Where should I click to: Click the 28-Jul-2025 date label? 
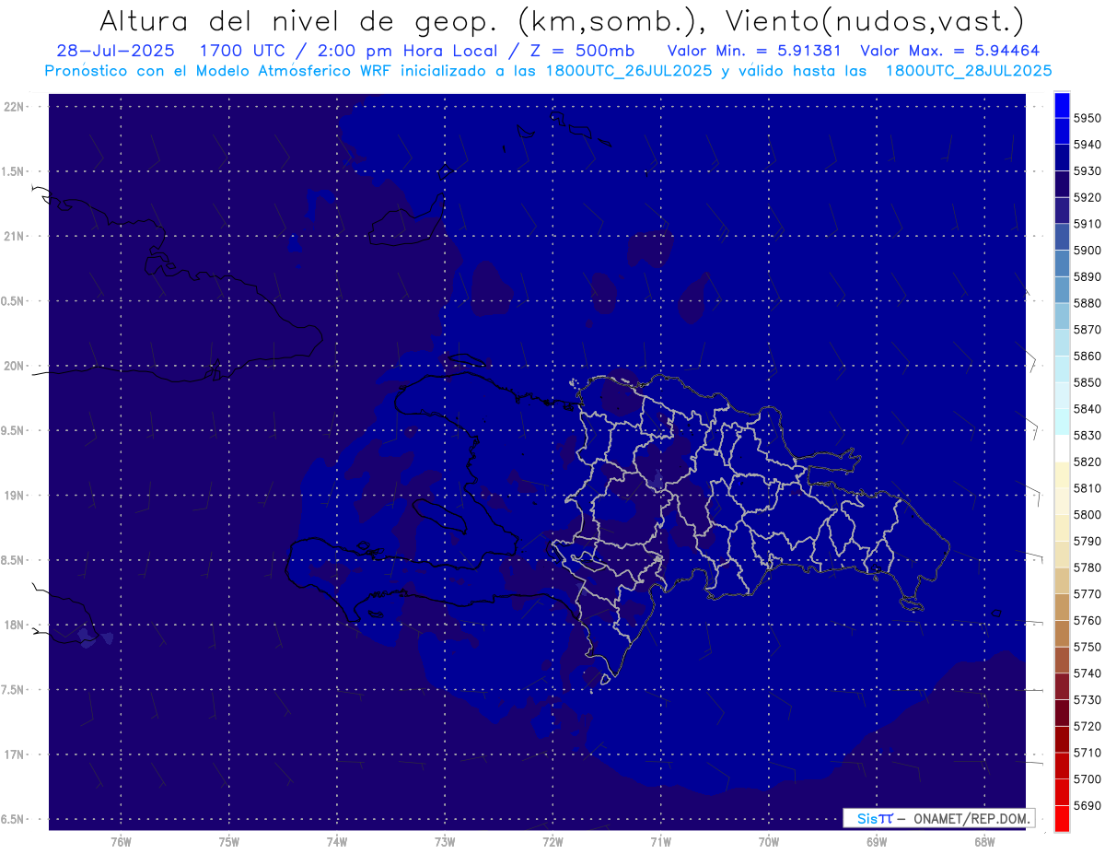110,51
